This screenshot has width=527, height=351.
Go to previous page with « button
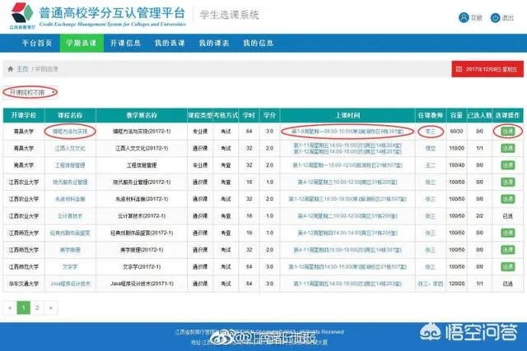tap(10, 307)
